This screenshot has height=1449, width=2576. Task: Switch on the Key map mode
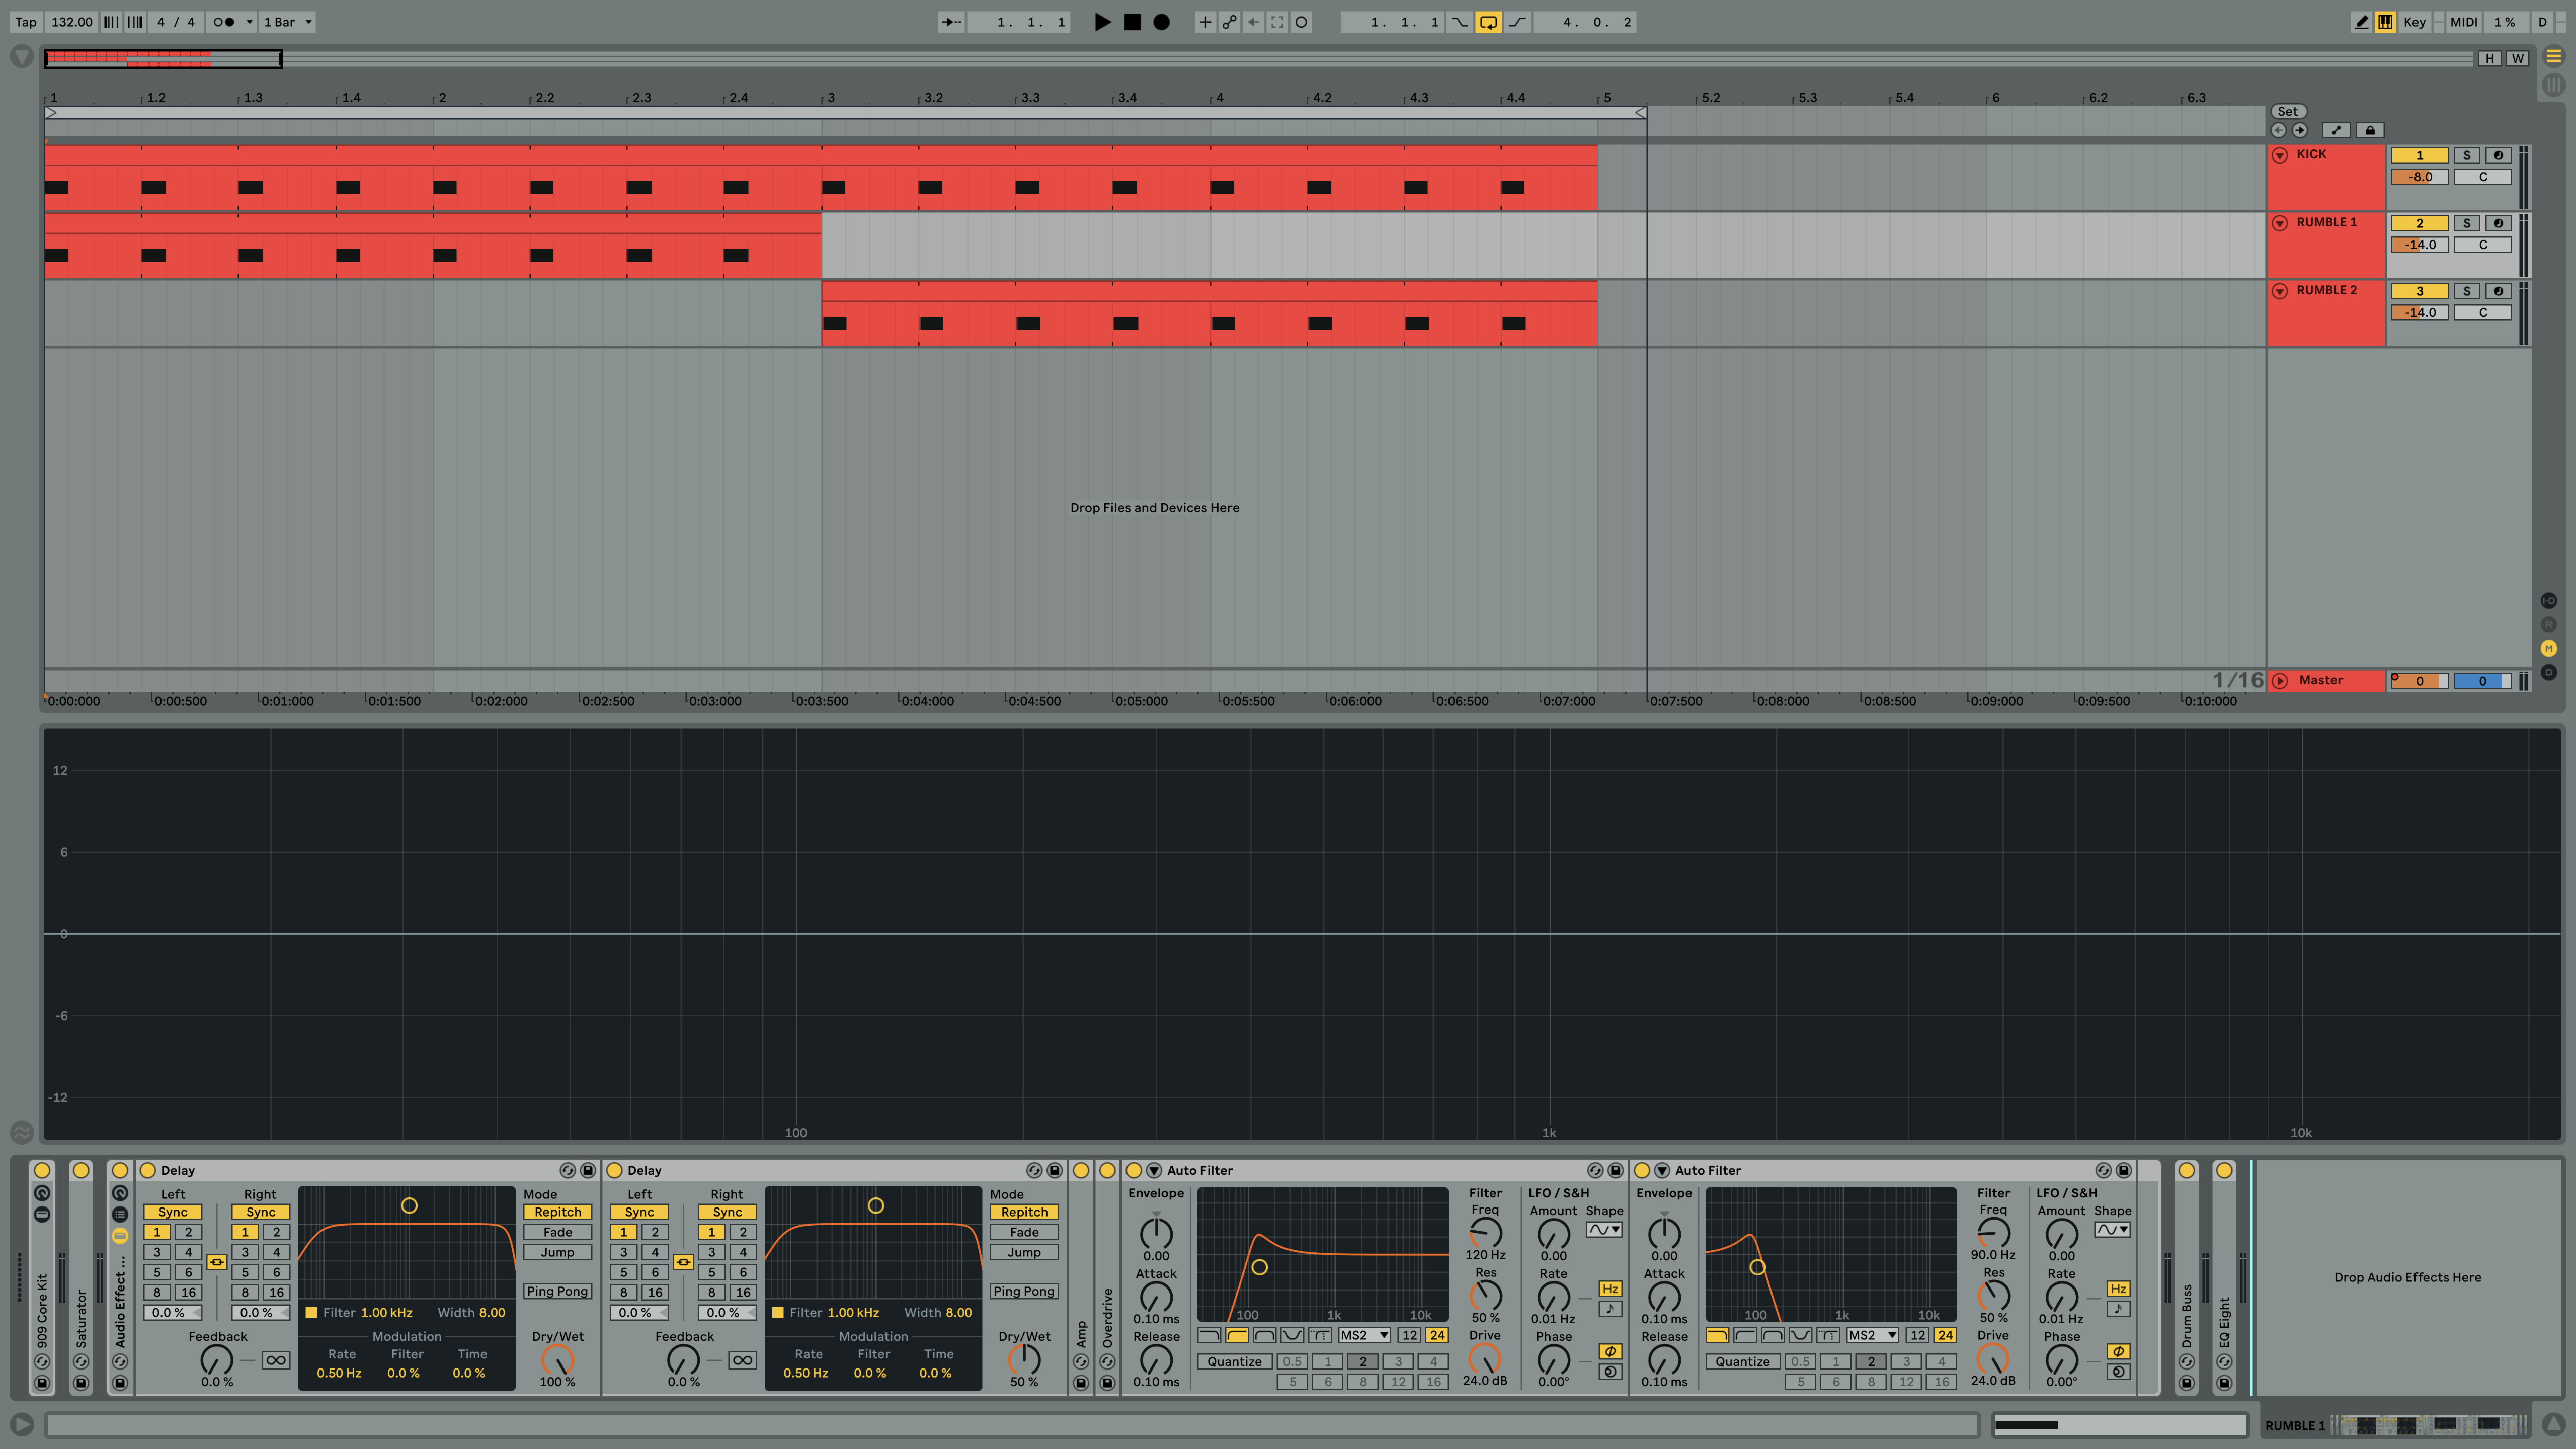tap(2414, 22)
